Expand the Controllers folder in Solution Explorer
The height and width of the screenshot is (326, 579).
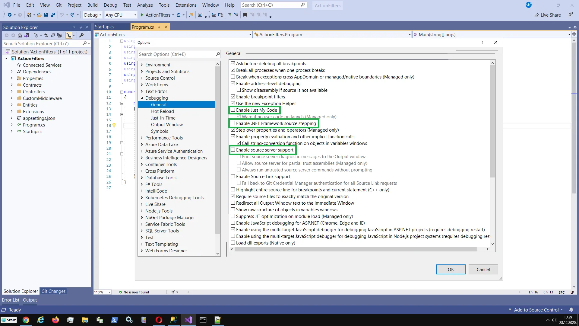coord(11,92)
